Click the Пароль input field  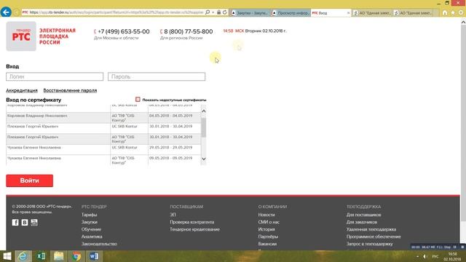(157, 76)
